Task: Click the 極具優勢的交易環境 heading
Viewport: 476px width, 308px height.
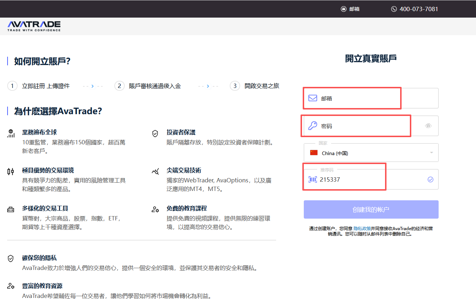Action: (48, 170)
